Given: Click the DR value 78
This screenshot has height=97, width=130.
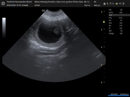Looking at the screenshot, I should [121, 31].
